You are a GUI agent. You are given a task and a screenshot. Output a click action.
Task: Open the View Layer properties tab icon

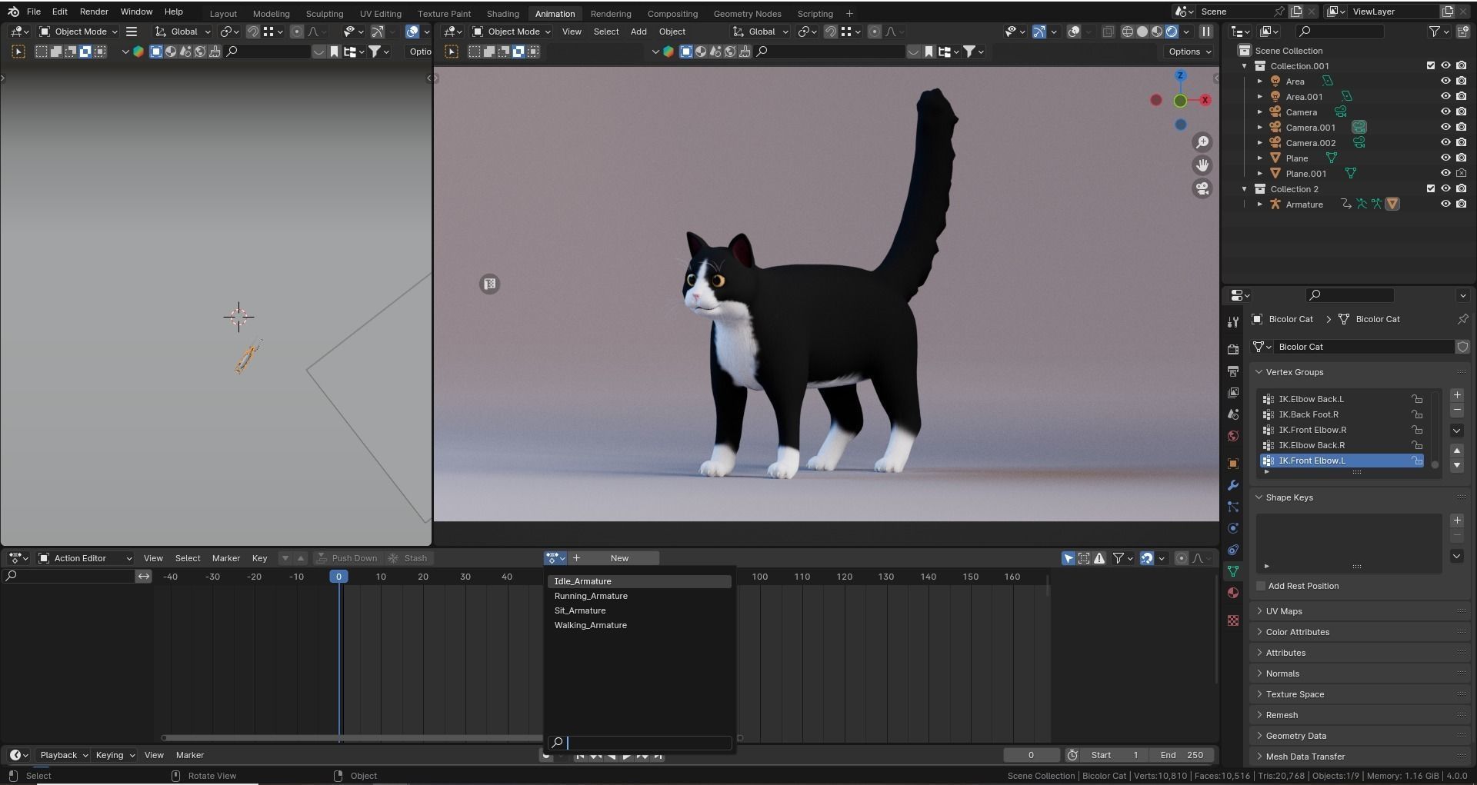coord(1233,393)
